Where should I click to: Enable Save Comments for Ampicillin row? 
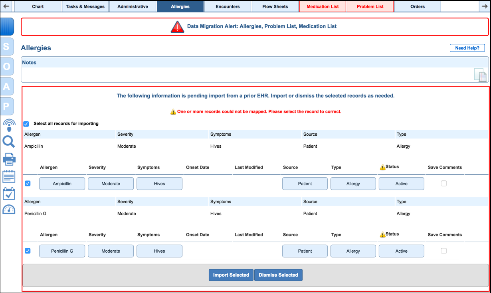pyautogui.click(x=443, y=184)
